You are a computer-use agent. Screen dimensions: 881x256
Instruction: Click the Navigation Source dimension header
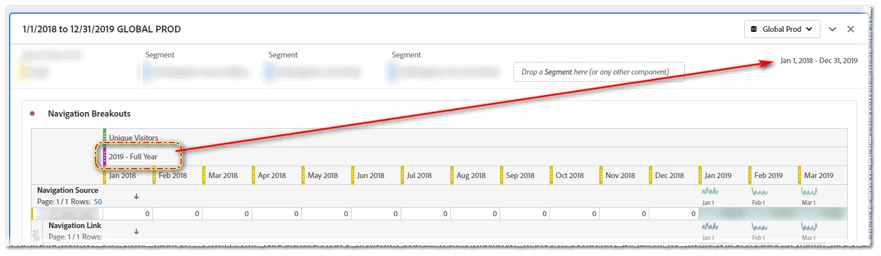point(68,190)
